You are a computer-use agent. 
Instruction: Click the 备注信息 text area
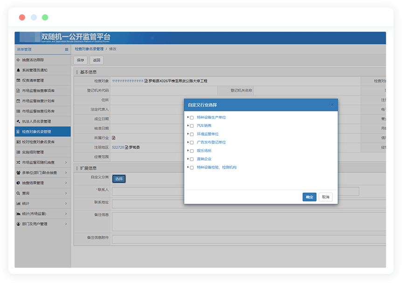tap(247, 221)
